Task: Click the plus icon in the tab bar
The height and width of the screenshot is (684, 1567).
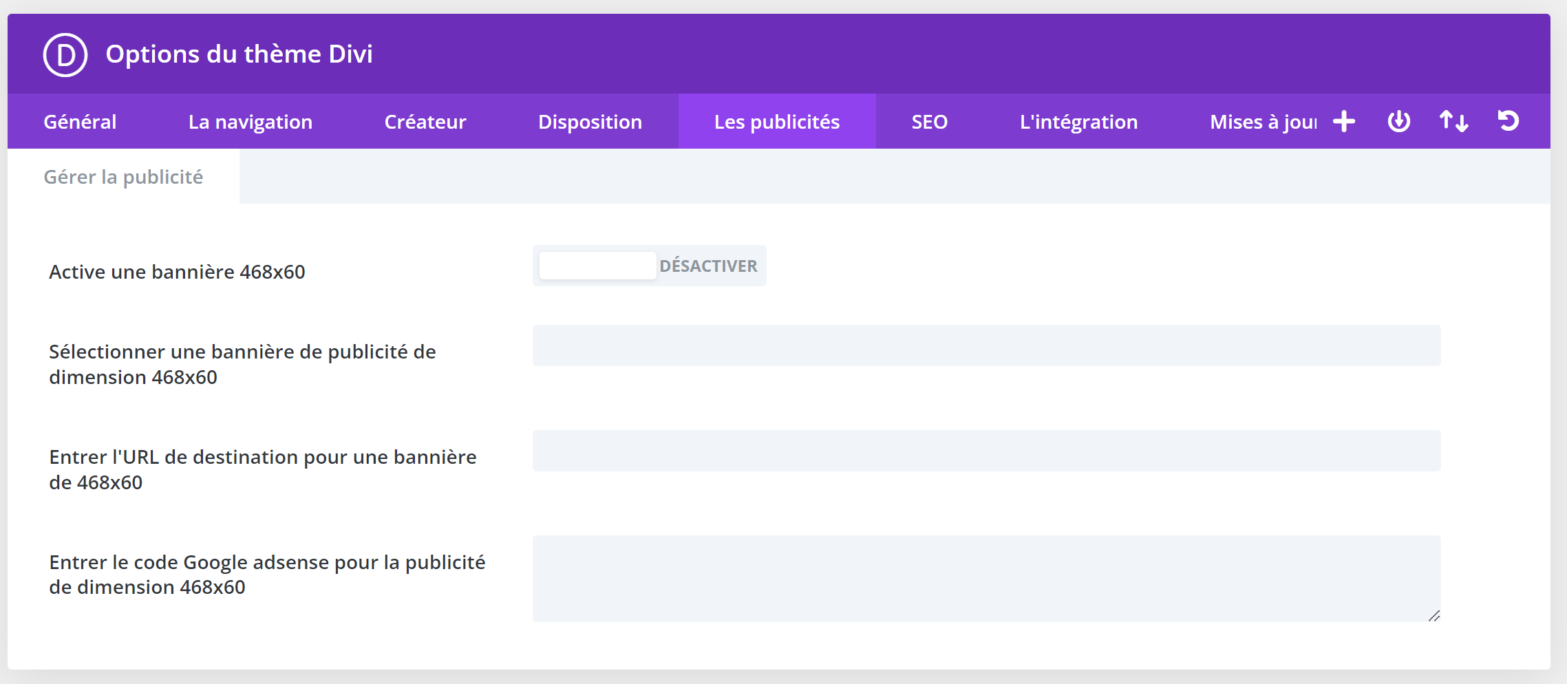Action: (1344, 121)
